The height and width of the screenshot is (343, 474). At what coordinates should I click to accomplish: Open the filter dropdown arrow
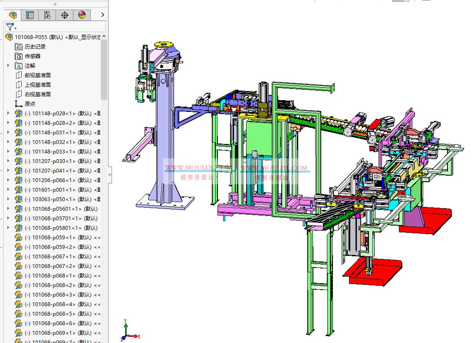[x=16, y=28]
